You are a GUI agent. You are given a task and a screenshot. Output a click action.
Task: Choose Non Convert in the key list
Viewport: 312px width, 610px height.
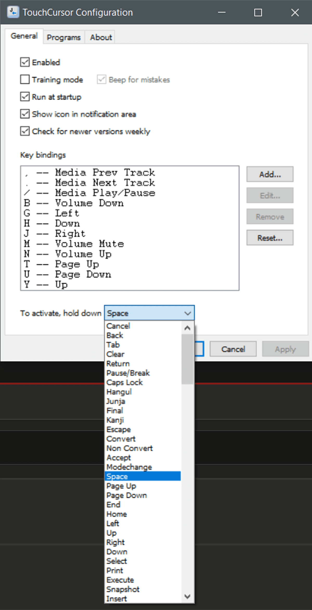pyautogui.click(x=143, y=448)
